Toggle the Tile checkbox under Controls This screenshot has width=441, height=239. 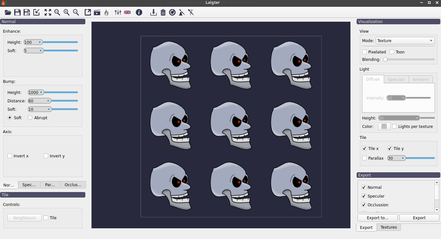(x=46, y=218)
